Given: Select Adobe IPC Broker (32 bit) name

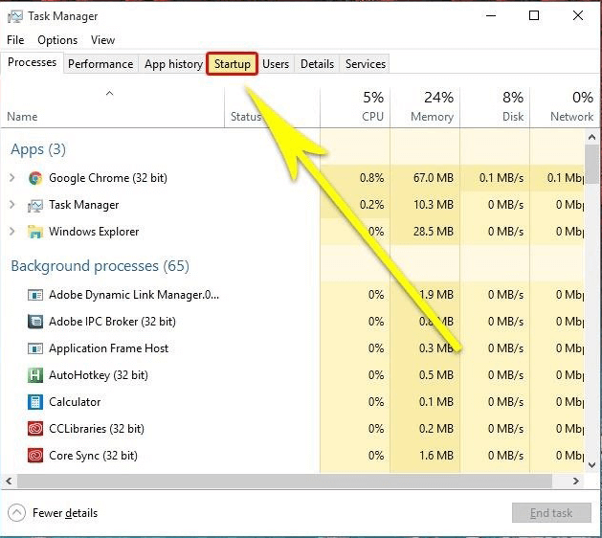Looking at the screenshot, I should point(112,322).
